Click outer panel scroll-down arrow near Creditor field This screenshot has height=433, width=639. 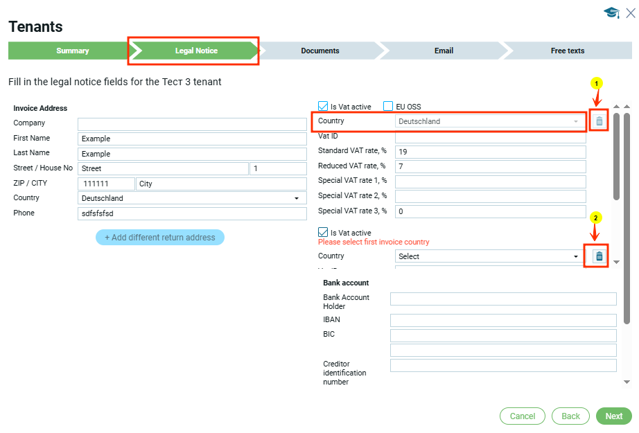click(627, 382)
